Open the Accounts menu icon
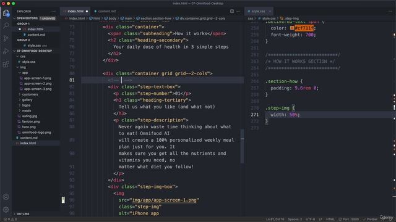The height and width of the screenshot is (222, 396). tap(6, 197)
